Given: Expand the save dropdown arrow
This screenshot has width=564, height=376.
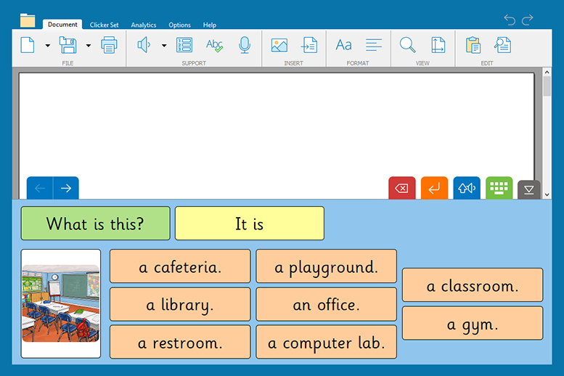Looking at the screenshot, I should (x=89, y=46).
